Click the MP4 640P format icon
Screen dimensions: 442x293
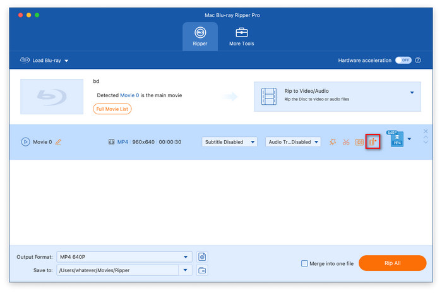[397, 141]
